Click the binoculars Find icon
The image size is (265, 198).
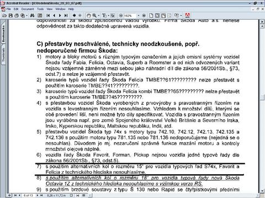(33, 15)
